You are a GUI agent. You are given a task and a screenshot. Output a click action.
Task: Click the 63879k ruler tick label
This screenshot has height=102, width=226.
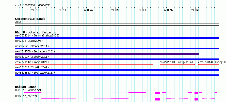(62, 10)
